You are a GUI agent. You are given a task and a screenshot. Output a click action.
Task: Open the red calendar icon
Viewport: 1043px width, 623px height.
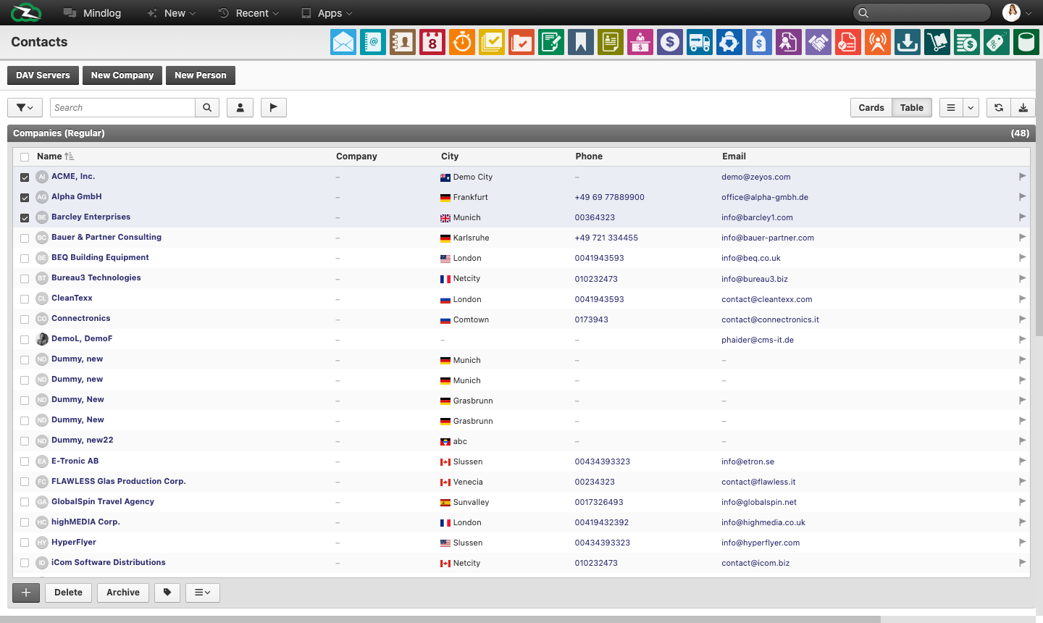[x=432, y=42]
